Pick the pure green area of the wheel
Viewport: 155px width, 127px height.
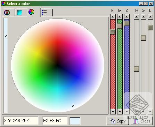click(37, 77)
